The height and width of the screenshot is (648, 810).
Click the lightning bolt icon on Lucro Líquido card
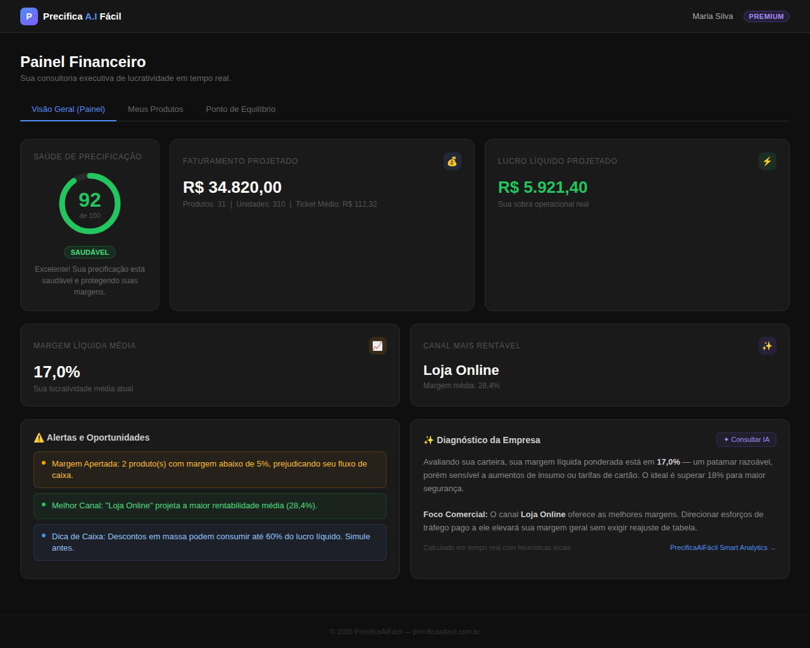coord(768,161)
